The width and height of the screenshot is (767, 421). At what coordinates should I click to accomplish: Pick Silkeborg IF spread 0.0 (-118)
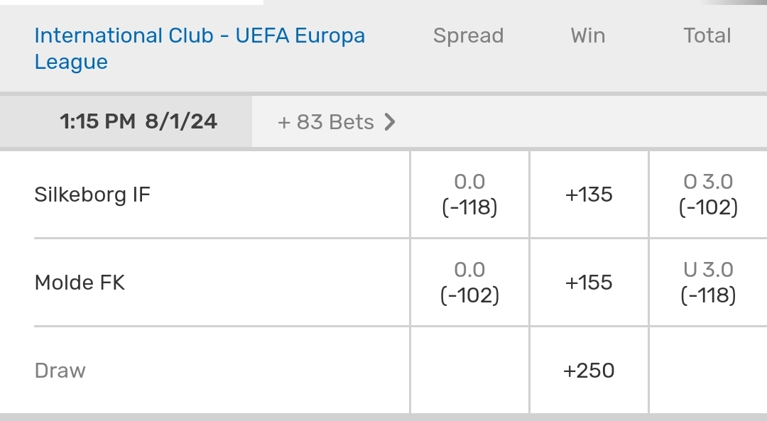pyautogui.click(x=469, y=195)
